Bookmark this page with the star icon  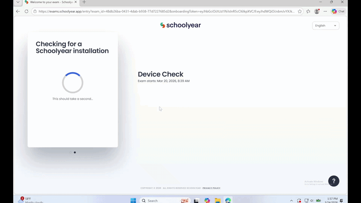pyautogui.click(x=300, y=11)
